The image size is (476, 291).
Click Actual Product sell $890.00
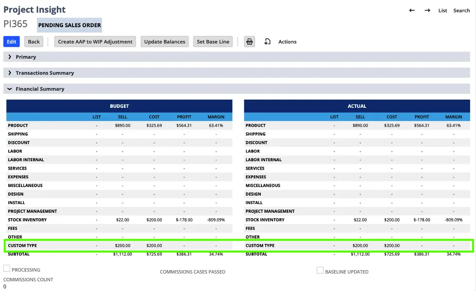coord(360,125)
